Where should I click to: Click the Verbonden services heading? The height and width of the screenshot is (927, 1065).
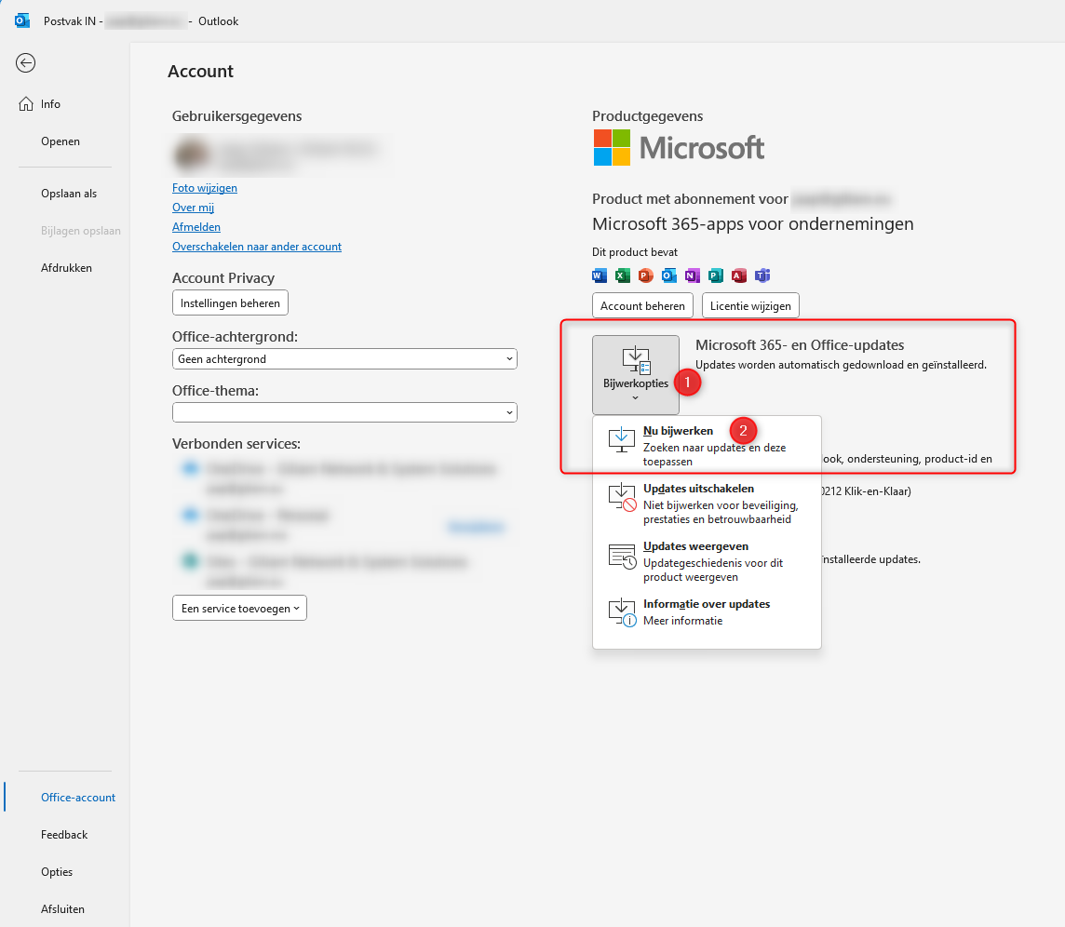[x=236, y=443]
